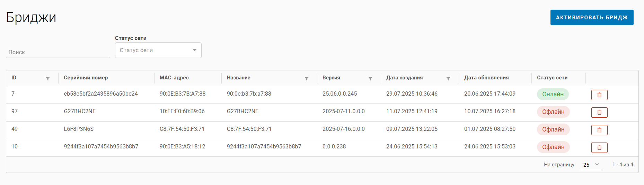
Task: Click the MAC-адрес column header
Action: click(174, 78)
